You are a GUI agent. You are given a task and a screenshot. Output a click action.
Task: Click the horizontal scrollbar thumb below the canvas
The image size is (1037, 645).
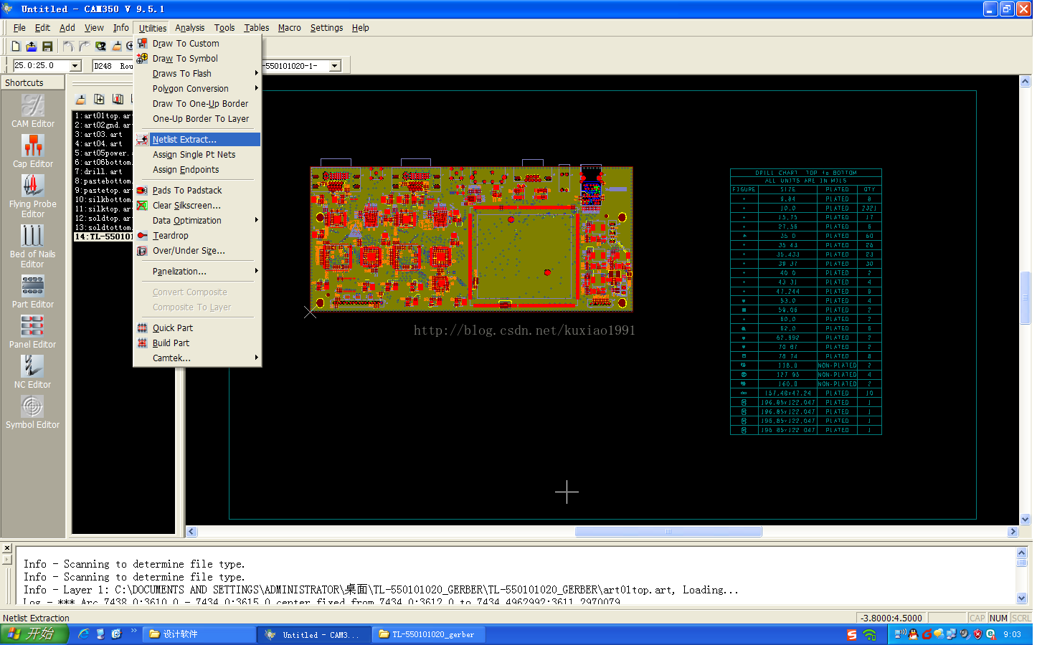click(668, 532)
